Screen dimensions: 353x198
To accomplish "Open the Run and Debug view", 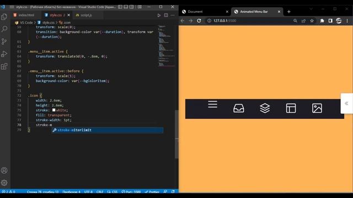I will tap(4, 54).
